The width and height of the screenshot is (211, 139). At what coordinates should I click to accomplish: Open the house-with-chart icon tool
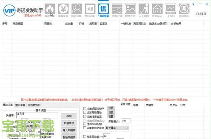click(x=157, y=11)
